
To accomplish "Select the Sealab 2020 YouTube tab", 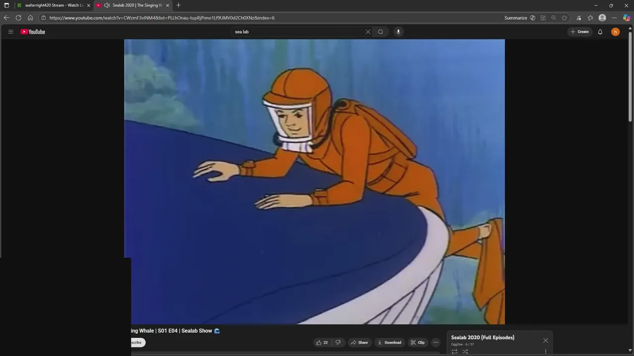I will pyautogui.click(x=134, y=5).
